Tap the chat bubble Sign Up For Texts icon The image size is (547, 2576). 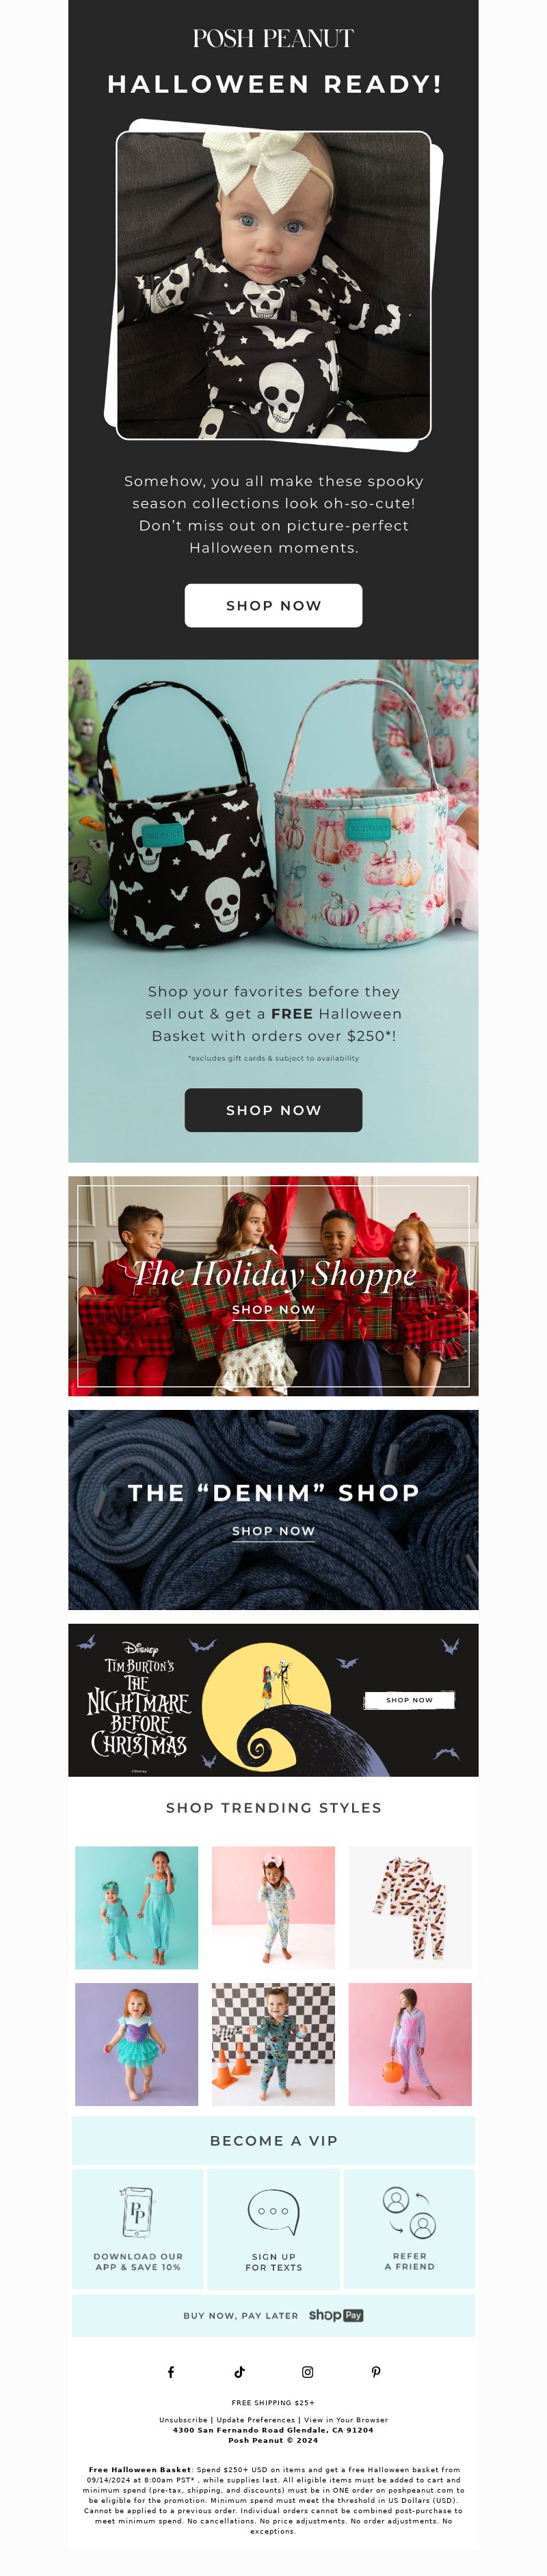(x=273, y=2214)
